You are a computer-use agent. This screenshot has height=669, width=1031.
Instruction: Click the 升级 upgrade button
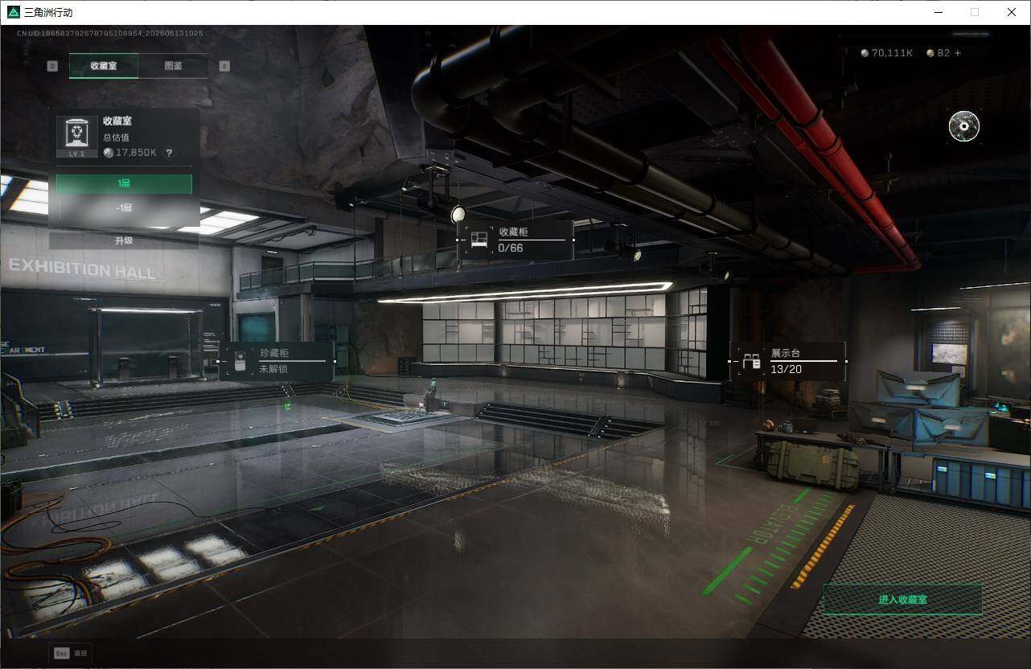coord(124,240)
